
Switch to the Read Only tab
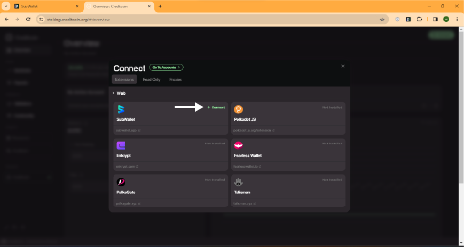(152, 79)
